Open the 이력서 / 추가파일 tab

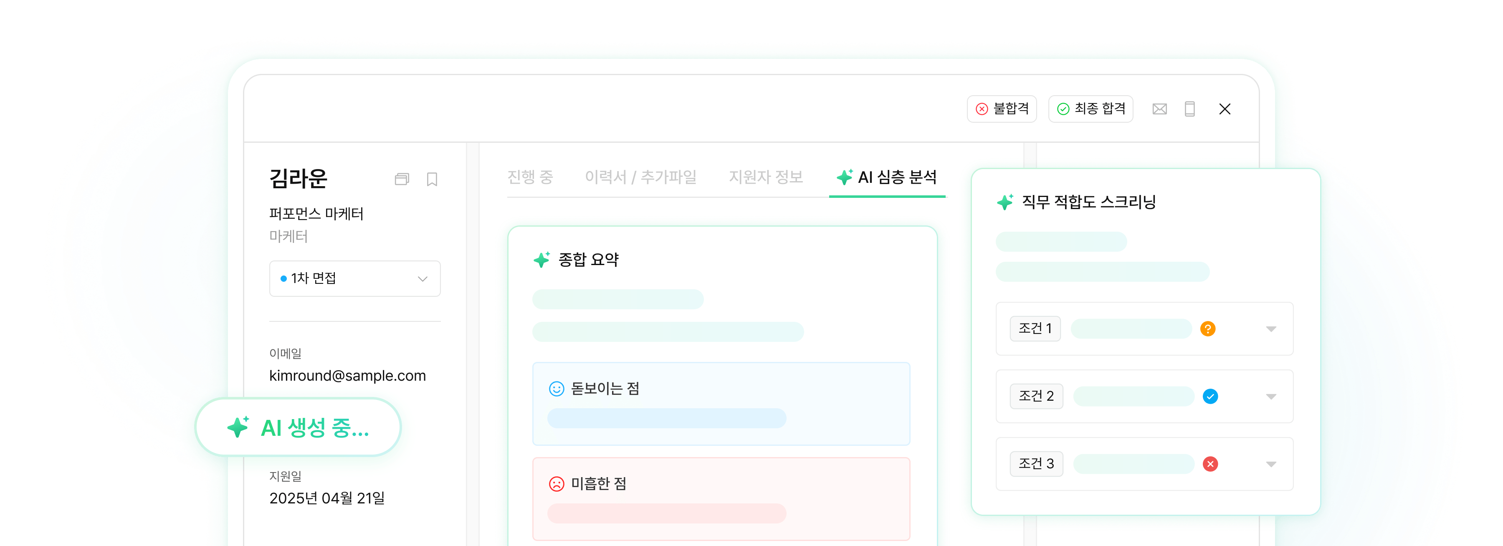tap(640, 177)
